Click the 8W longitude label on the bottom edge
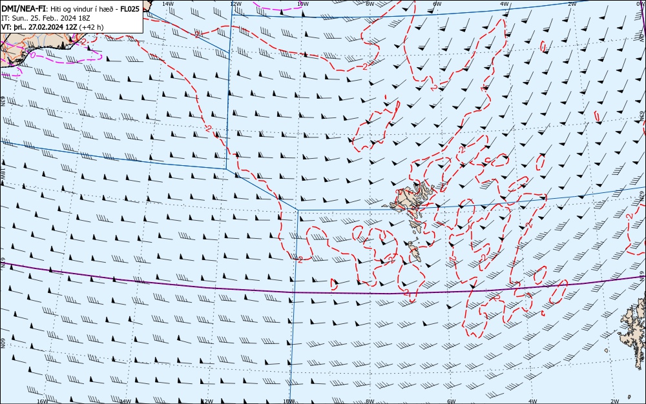This screenshot has width=646, height=404. point(370,401)
